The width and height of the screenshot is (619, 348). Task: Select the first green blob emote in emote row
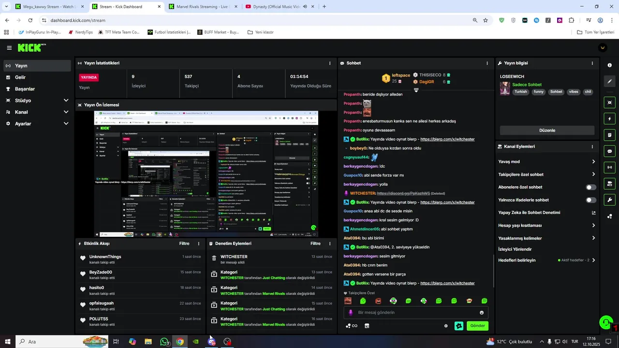coord(363,301)
